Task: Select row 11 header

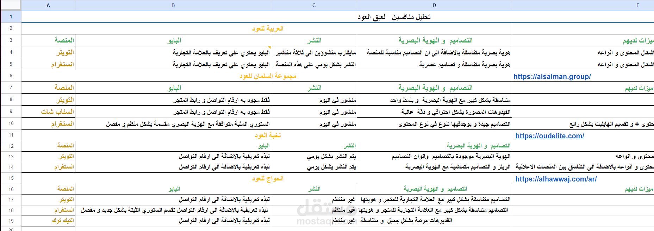Action: pos(11,135)
